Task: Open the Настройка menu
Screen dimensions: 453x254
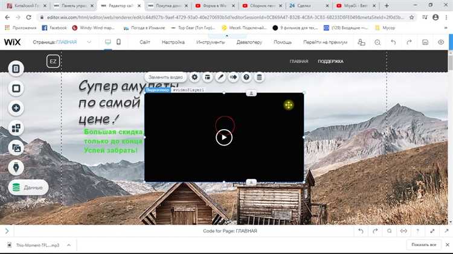Action: 173,42
